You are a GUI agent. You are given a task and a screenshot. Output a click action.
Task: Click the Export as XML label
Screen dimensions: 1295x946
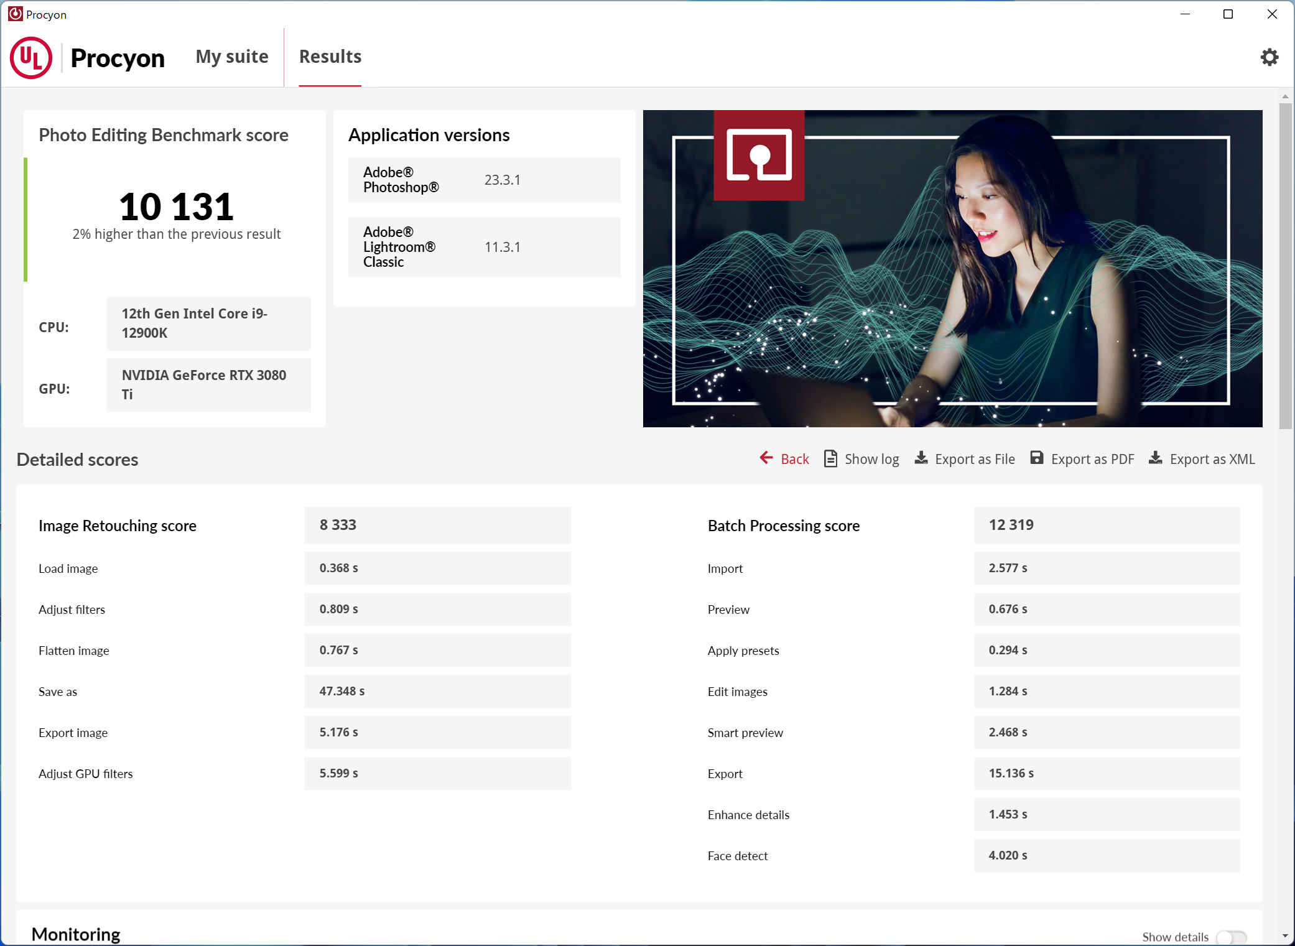1212,459
